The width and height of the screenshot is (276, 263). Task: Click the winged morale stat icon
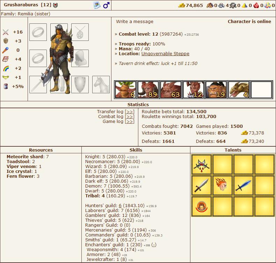point(6,77)
